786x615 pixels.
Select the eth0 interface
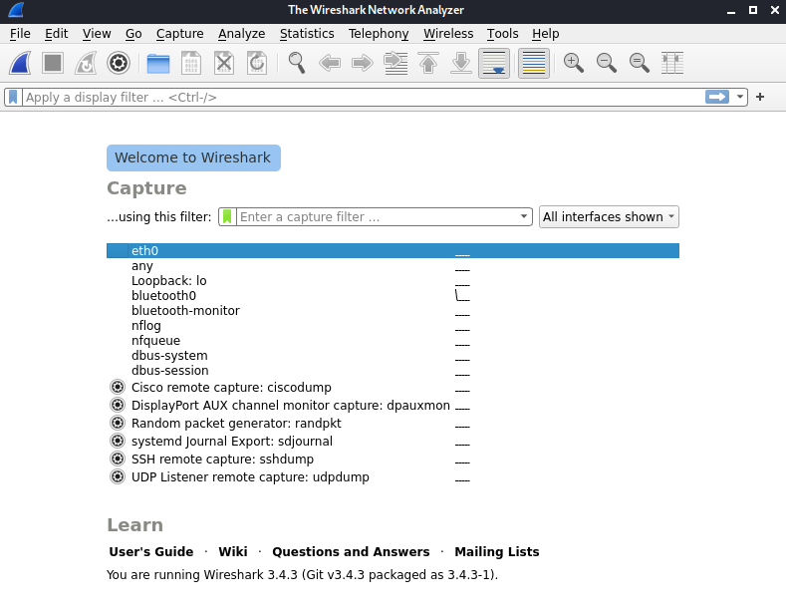click(x=393, y=251)
